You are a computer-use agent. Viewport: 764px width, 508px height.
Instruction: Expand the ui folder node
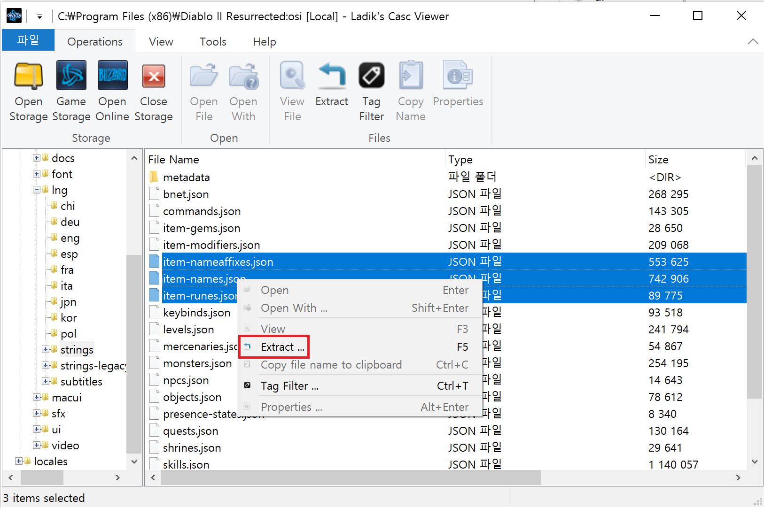[36, 429]
